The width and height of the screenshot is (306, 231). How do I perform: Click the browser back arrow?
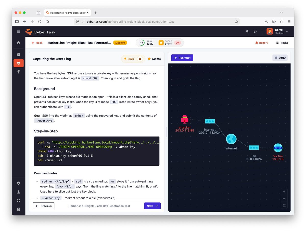click(x=24, y=22)
